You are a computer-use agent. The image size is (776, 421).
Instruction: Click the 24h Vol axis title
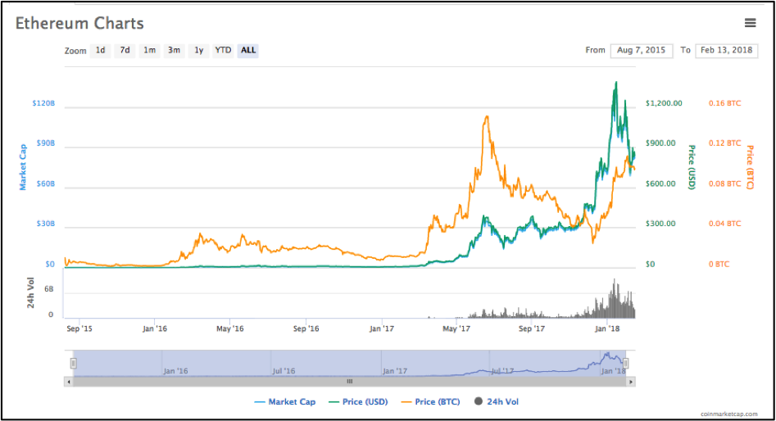30,293
